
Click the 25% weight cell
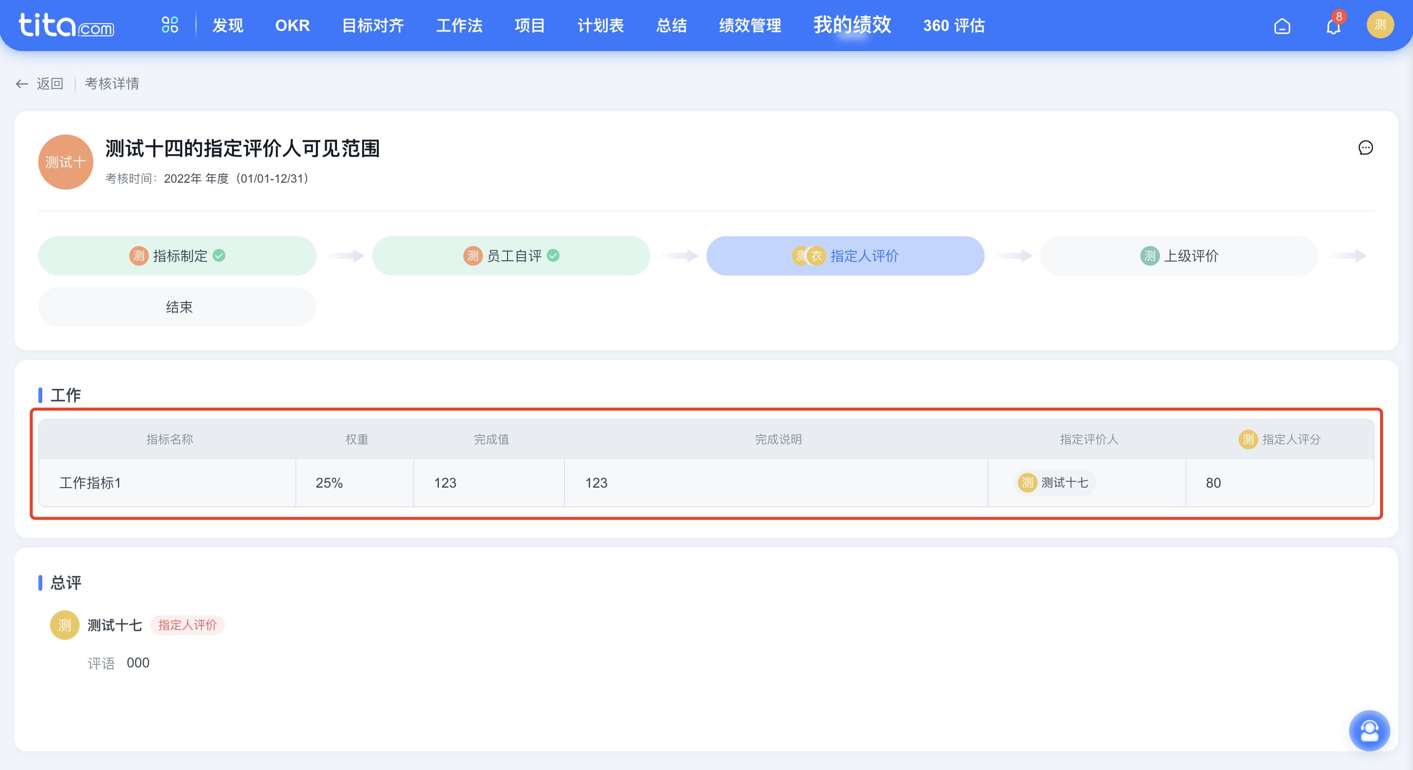coord(354,483)
